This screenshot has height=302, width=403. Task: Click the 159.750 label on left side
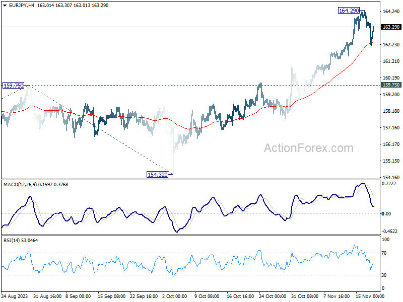coord(14,86)
